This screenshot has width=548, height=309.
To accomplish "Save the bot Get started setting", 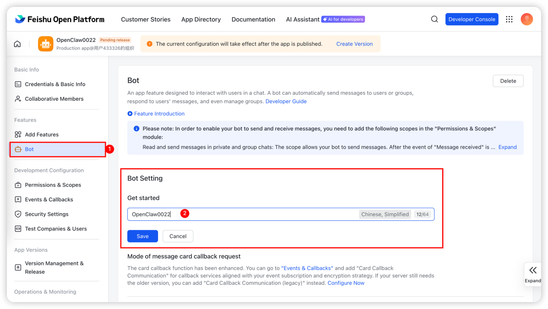I will [x=143, y=236].
